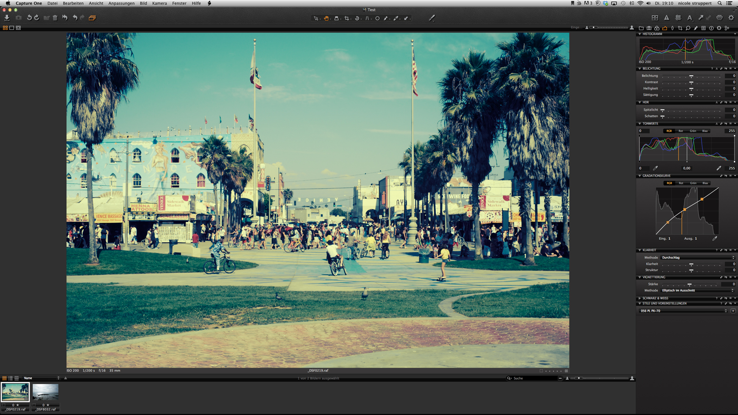The image size is (738, 415).
Task: Click the printer icon
Action: [x=720, y=18]
